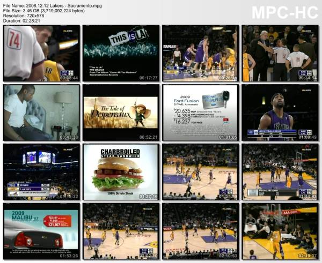Open the Kings player close-up thumbnail
Viewport: 322px width, 263px height.
pyautogui.click(x=280, y=112)
